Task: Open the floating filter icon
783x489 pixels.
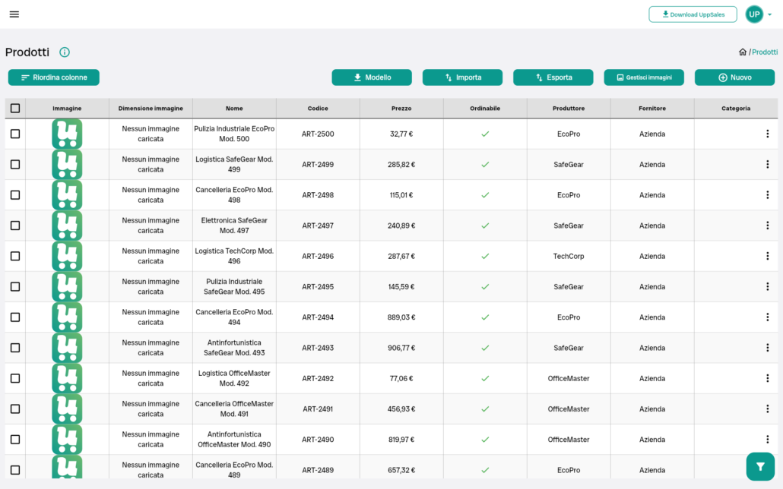Action: pyautogui.click(x=759, y=466)
